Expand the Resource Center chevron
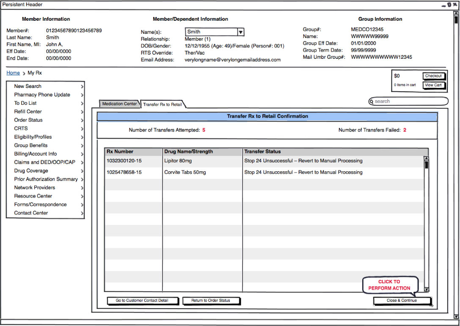This screenshot has width=460, height=326. pos(82,197)
